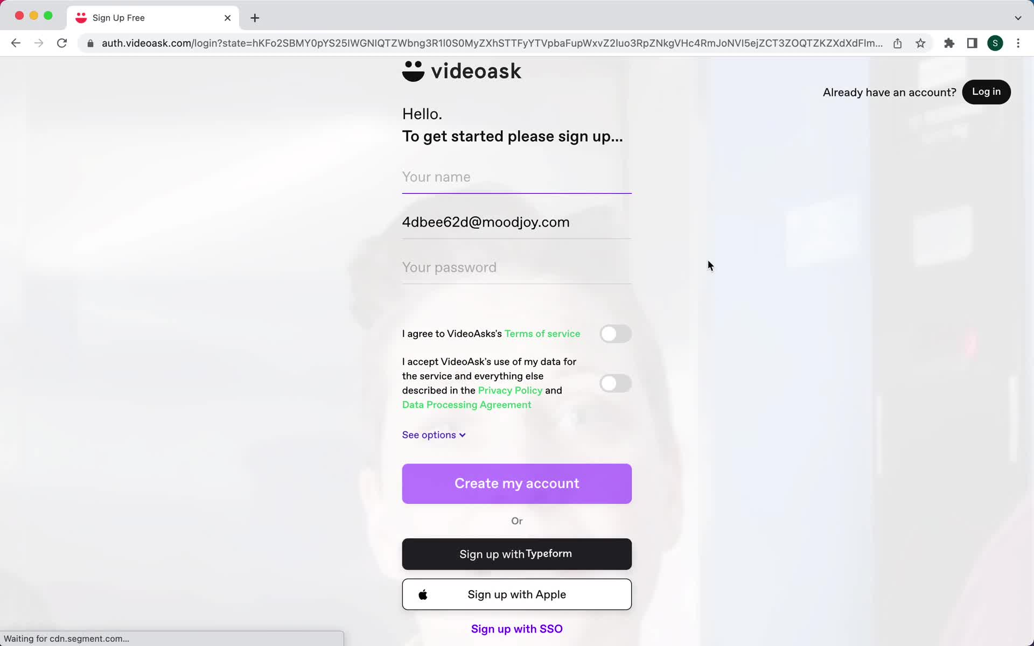This screenshot has height=646, width=1034.
Task: Toggle the Terms of service agreement switch
Action: pyautogui.click(x=615, y=333)
